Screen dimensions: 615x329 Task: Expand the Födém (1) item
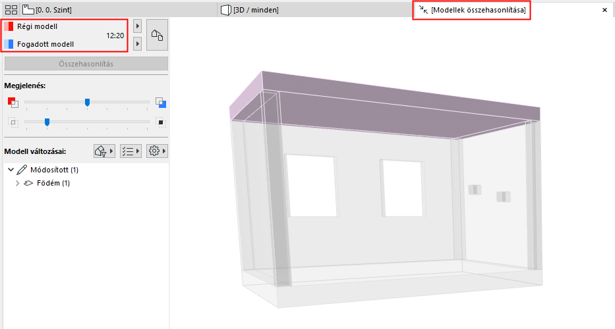17,183
